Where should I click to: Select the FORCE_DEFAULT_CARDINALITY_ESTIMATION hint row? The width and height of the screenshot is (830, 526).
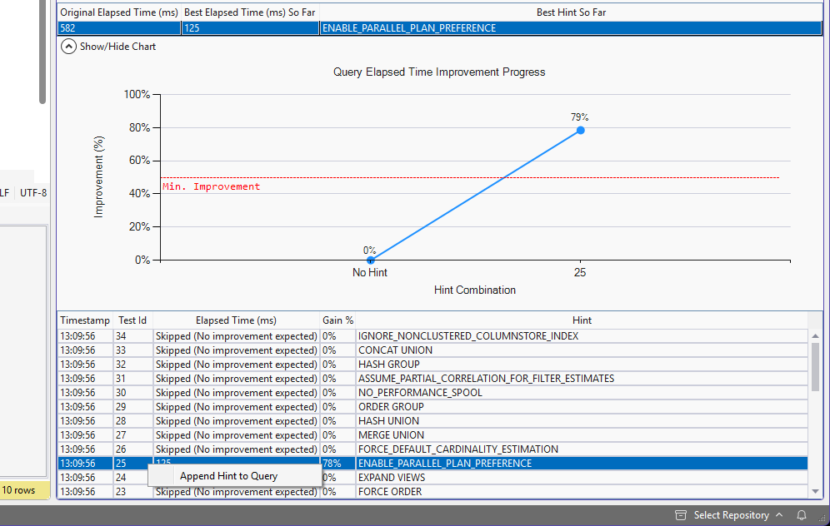tap(432, 449)
